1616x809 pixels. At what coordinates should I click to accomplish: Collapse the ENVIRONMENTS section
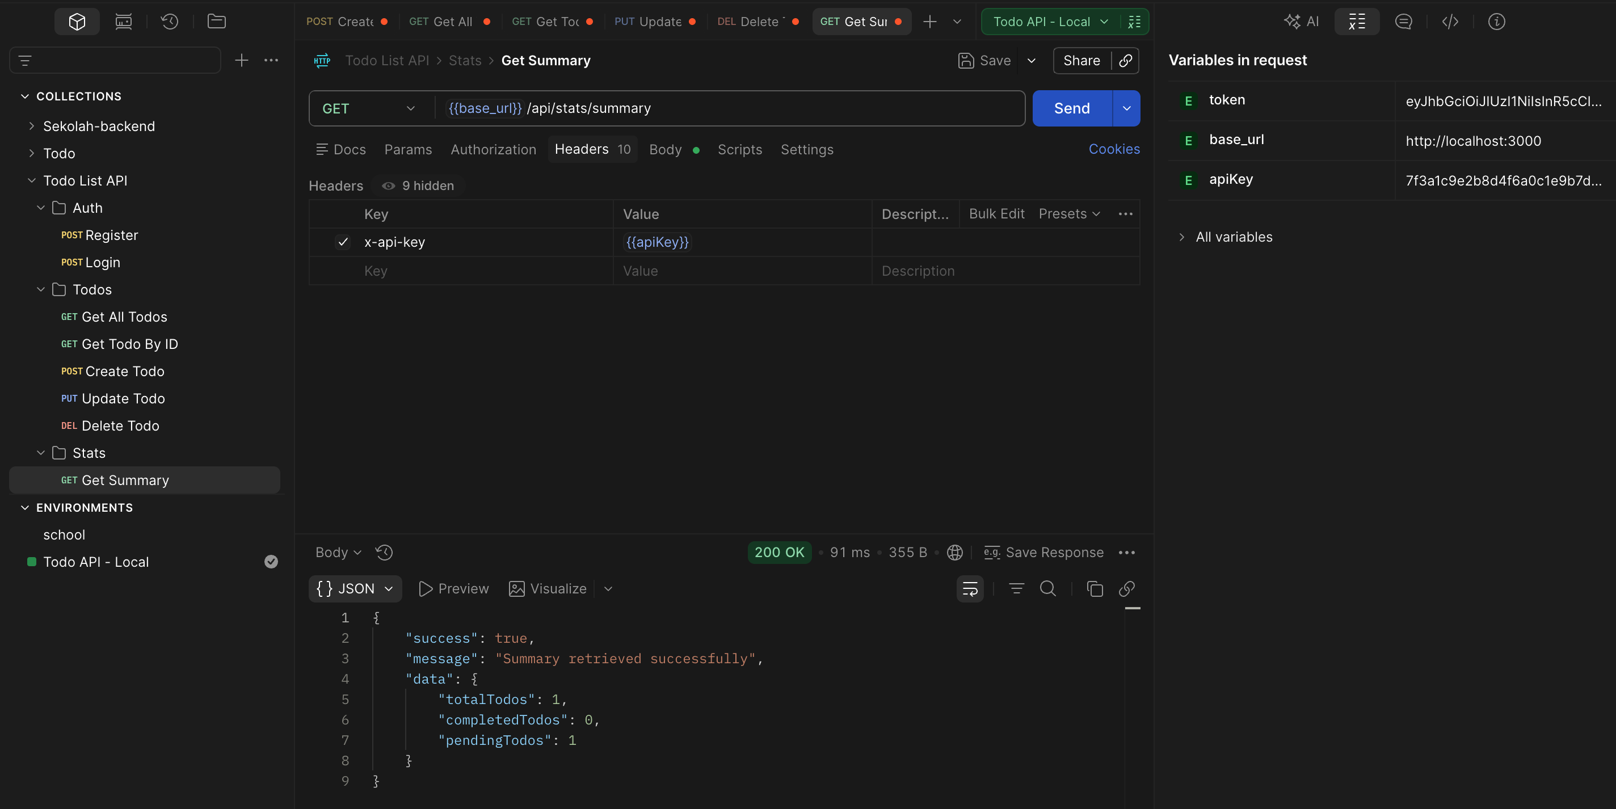[x=24, y=507]
